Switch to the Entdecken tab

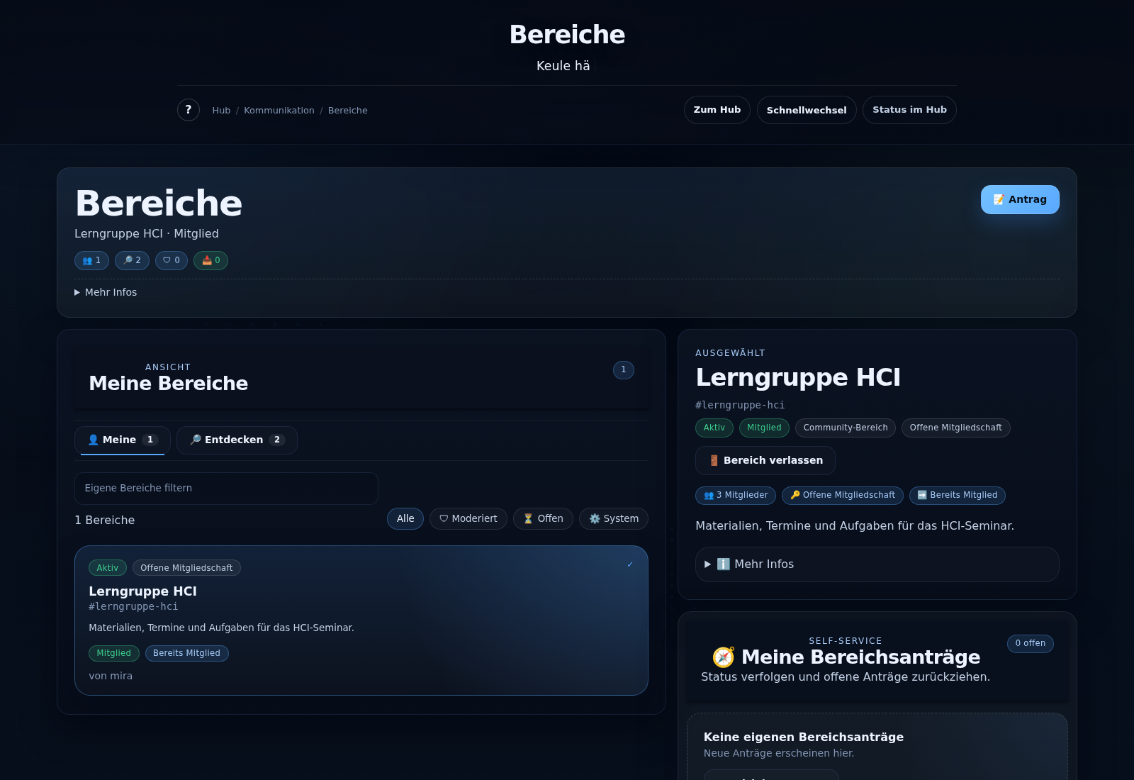(x=237, y=440)
